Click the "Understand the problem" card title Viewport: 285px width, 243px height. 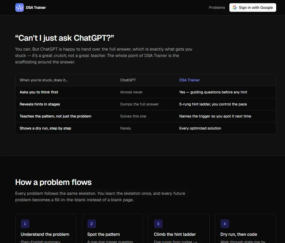click(45, 234)
